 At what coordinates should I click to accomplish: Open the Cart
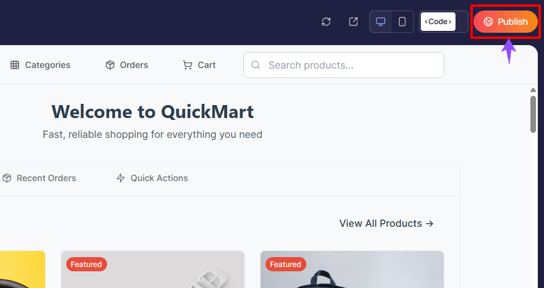pos(207,65)
